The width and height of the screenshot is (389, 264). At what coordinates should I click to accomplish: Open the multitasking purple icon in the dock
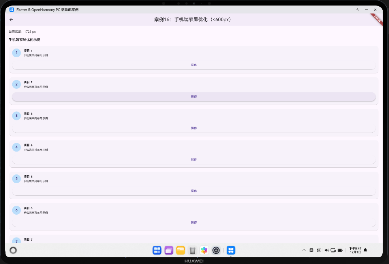169,250
